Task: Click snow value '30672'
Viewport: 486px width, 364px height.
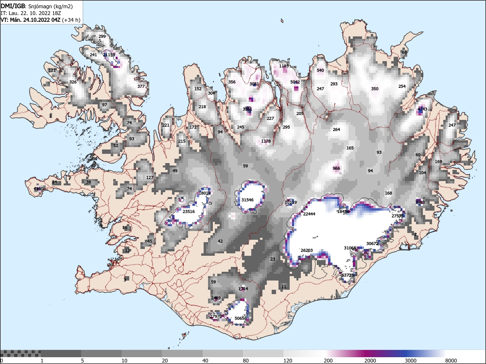Action: 373,244
